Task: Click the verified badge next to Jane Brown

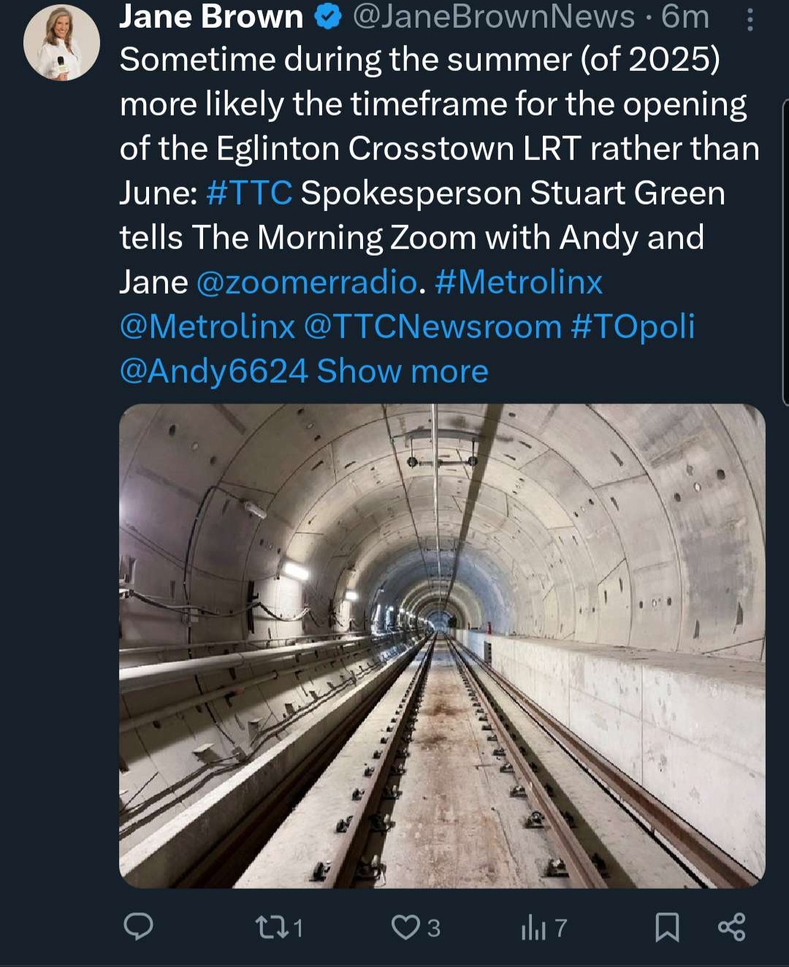Action: tap(329, 18)
